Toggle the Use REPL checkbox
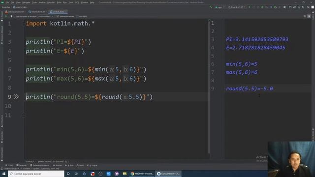Screen dimensions: 315x177 coord(77,16)
